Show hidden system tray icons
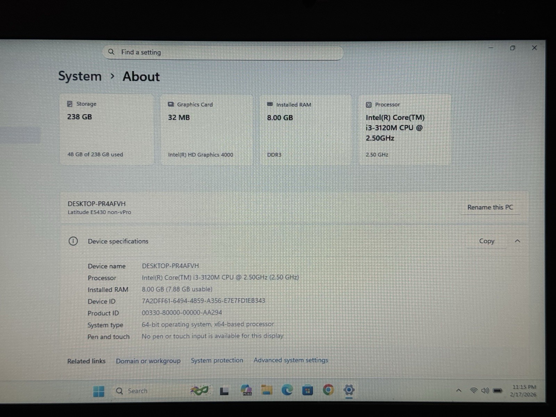 [x=459, y=390]
